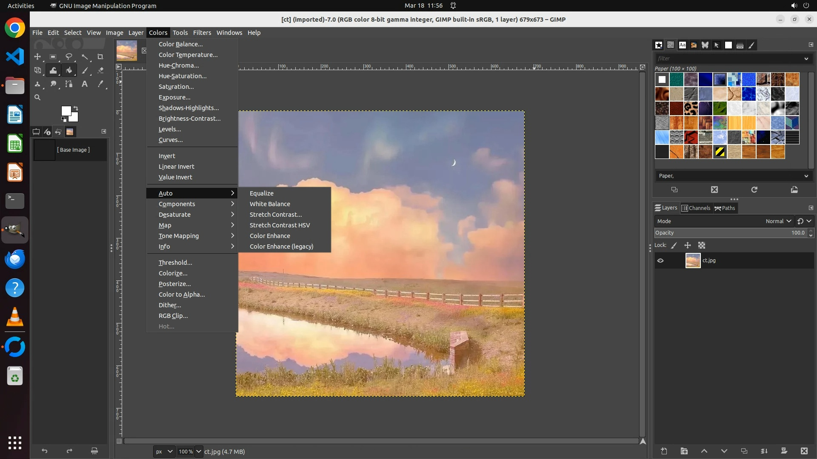Toggle lock pixels brush icon
The width and height of the screenshot is (817, 459).
click(674, 245)
